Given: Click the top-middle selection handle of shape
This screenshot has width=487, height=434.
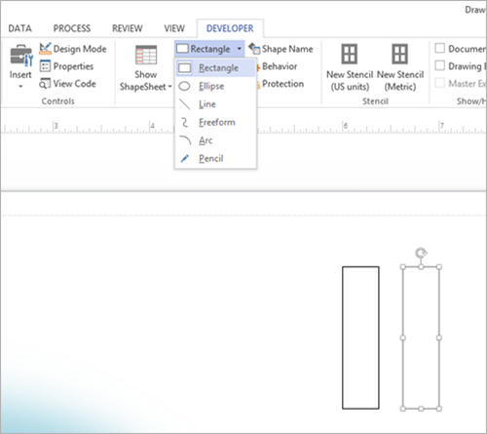Looking at the screenshot, I should pos(421,267).
